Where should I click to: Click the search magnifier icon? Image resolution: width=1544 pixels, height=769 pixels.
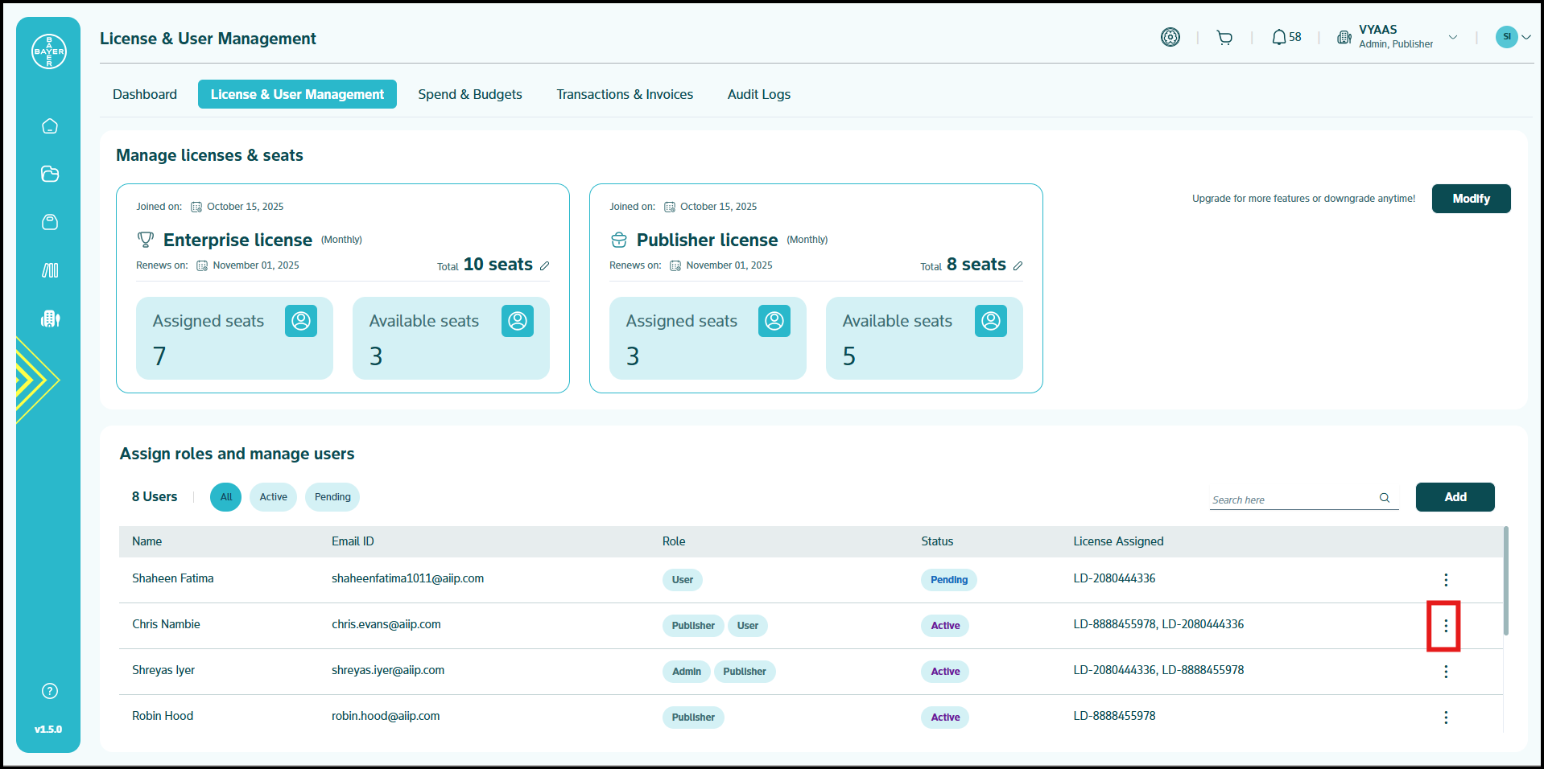coord(1385,498)
